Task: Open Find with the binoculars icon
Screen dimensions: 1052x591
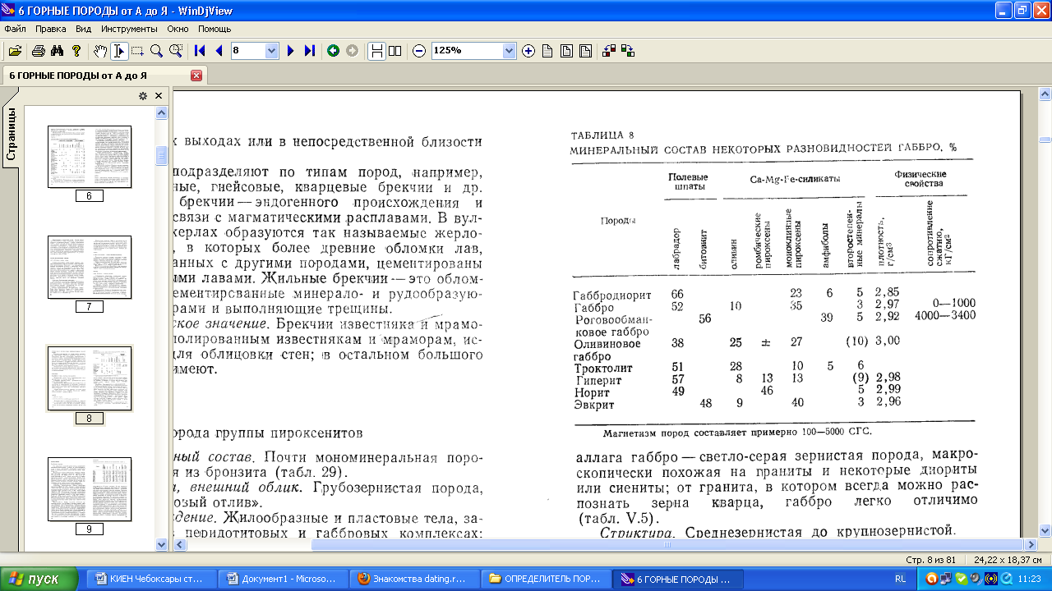Action: tap(58, 51)
